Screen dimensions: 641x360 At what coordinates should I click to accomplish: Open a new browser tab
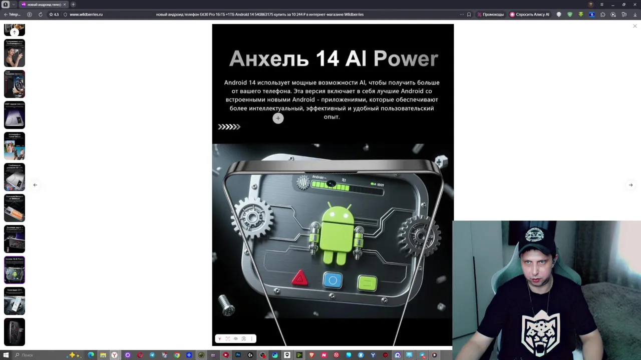[x=73, y=4]
